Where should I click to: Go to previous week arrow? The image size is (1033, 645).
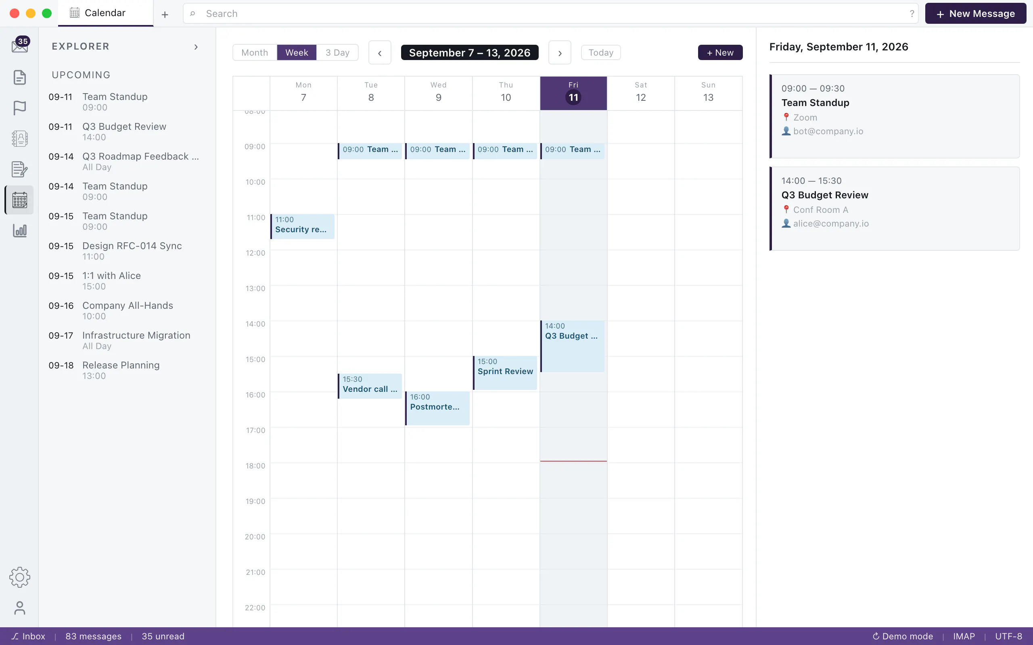379,52
